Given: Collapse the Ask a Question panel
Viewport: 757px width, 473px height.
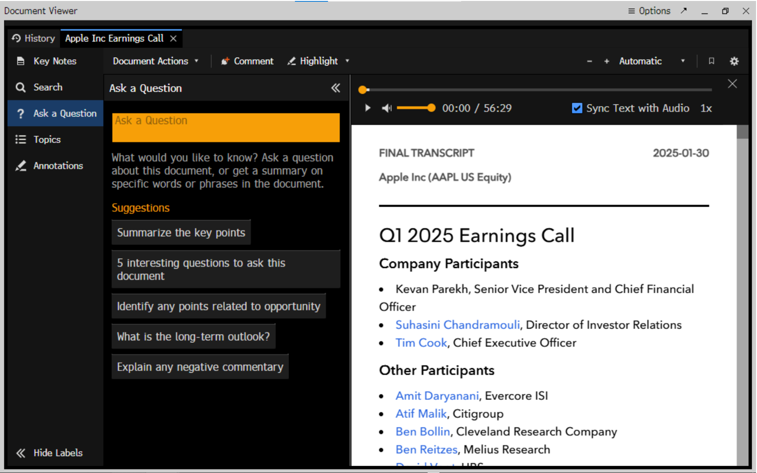Looking at the screenshot, I should click(336, 88).
